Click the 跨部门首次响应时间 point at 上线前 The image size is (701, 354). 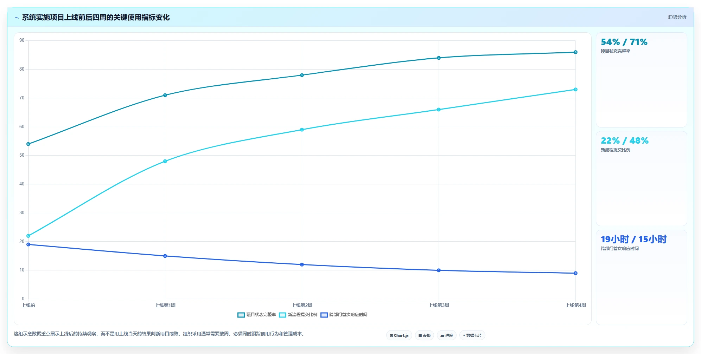pos(28,244)
